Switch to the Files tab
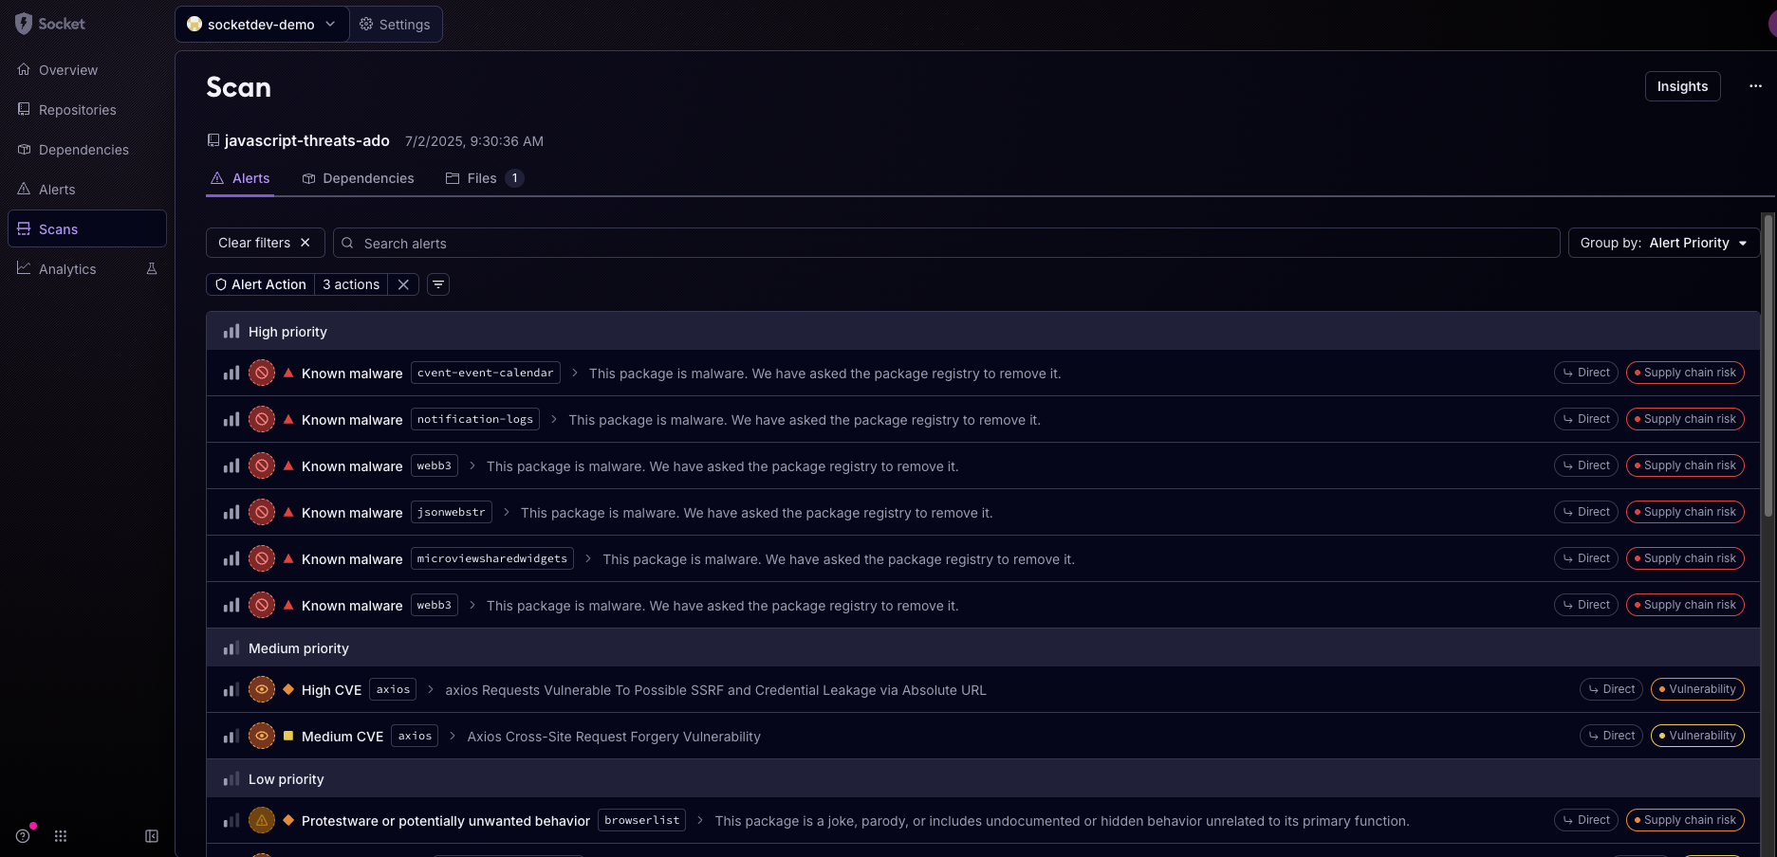Screen dimensions: 1777x857 (x=484, y=178)
